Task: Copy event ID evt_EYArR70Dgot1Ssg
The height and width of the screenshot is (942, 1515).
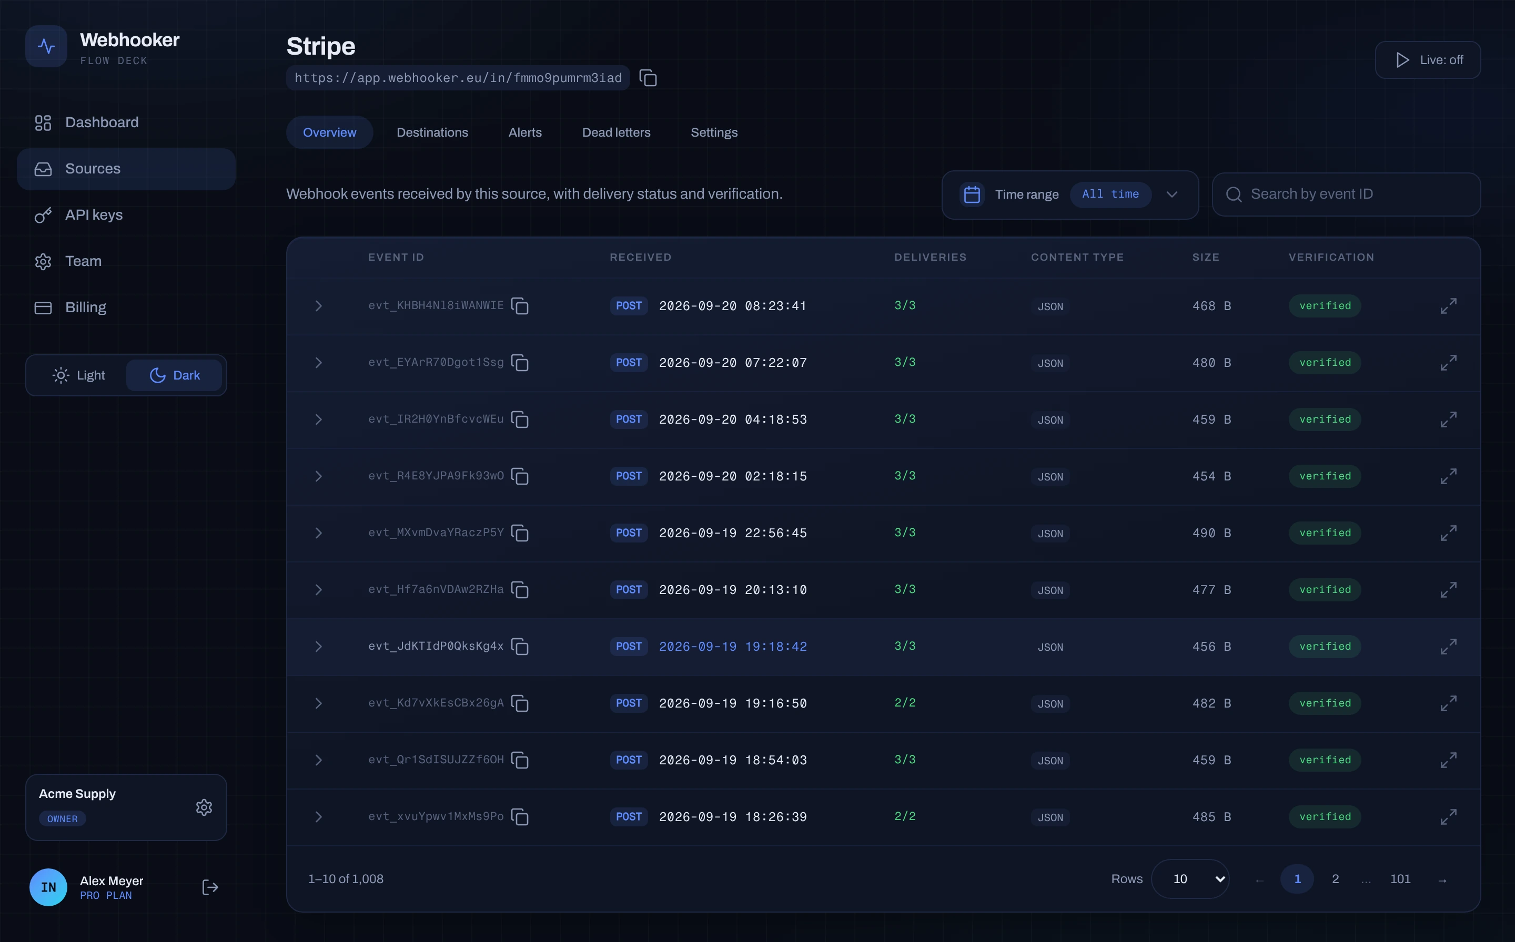Action: pos(519,363)
